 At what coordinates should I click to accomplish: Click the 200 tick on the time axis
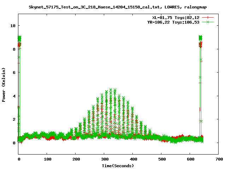pyautogui.click(x=76, y=159)
